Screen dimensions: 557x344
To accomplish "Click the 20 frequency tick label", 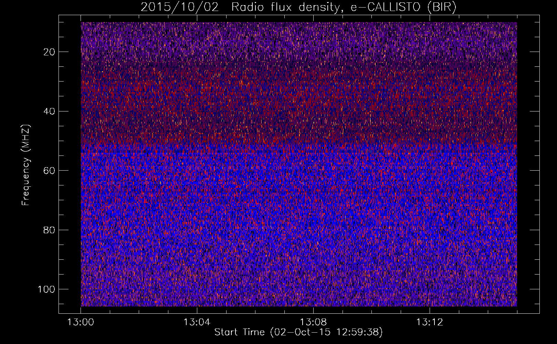I will [49, 52].
